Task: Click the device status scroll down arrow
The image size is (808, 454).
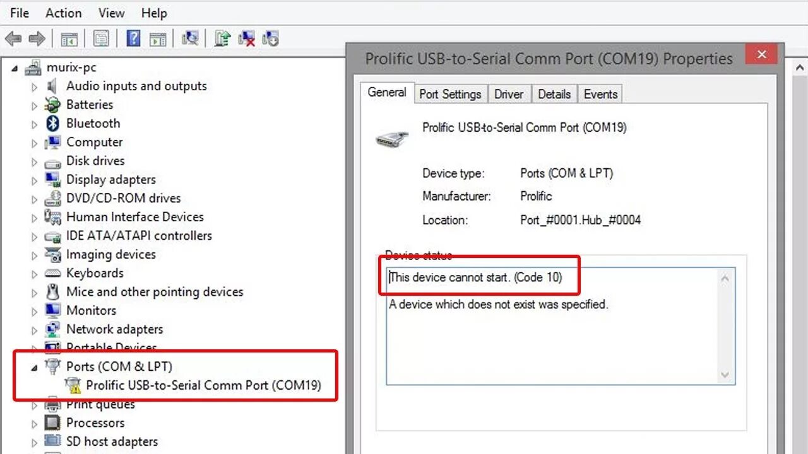Action: click(725, 375)
